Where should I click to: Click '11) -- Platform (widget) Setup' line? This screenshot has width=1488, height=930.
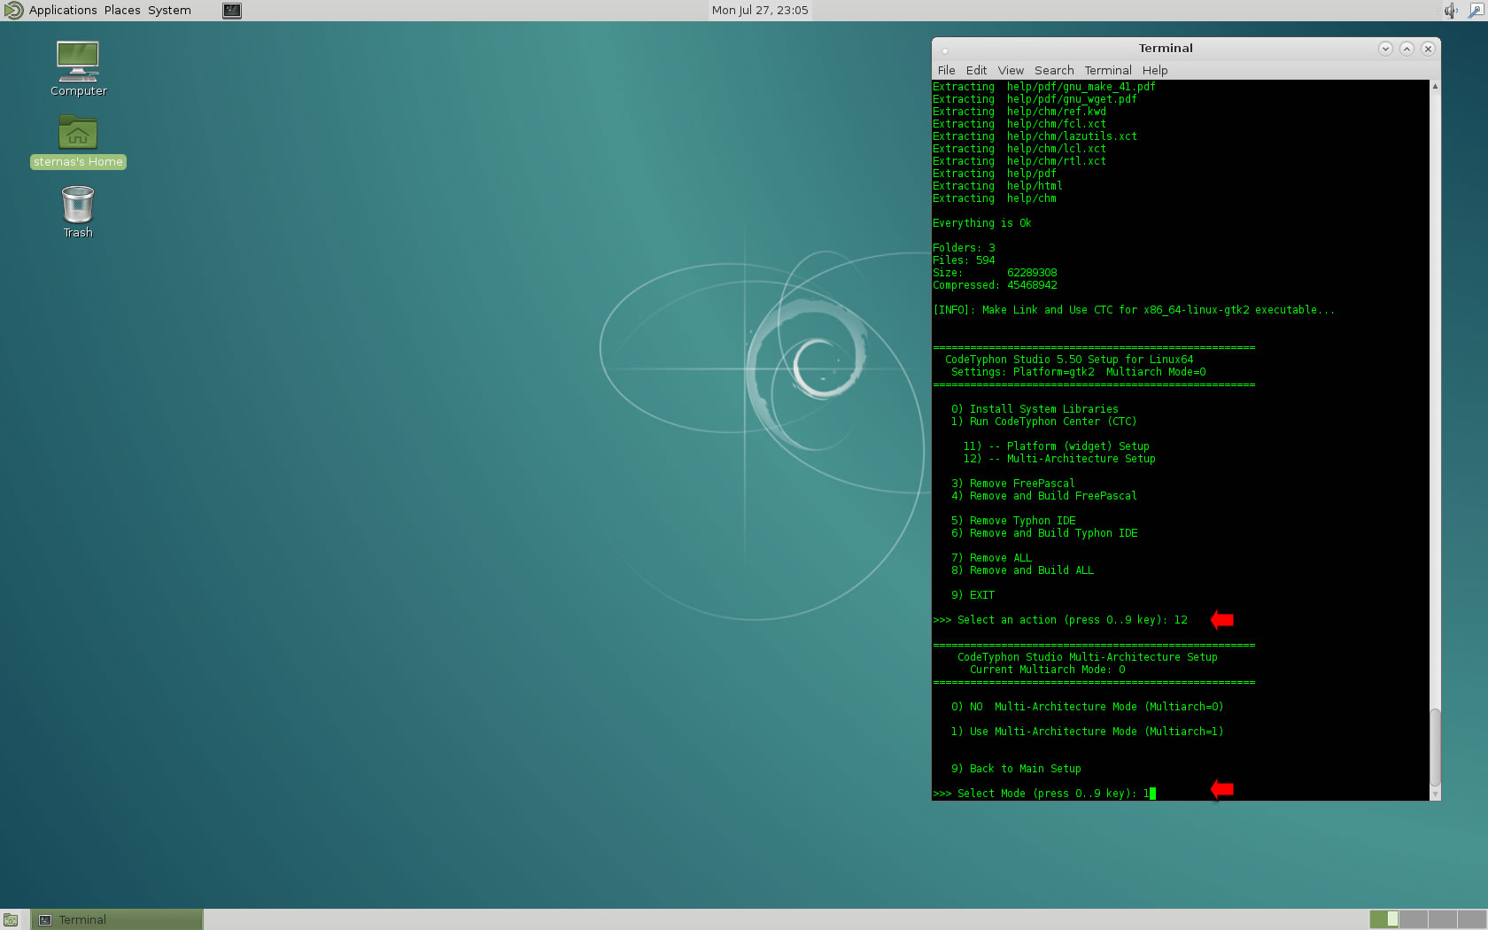(1056, 446)
